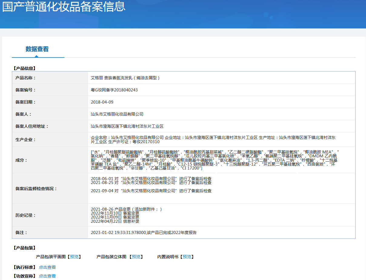This screenshot has width=366, height=280.
Task: Click the 国产普通化妆品备案信息 page title
Action: point(64,7)
